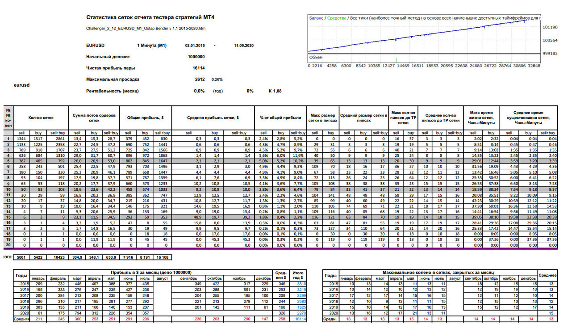Image resolution: width=576 pixels, height=332 pixels.
Task: Click the chart x-axis value '32848'
Action: (x=533, y=66)
